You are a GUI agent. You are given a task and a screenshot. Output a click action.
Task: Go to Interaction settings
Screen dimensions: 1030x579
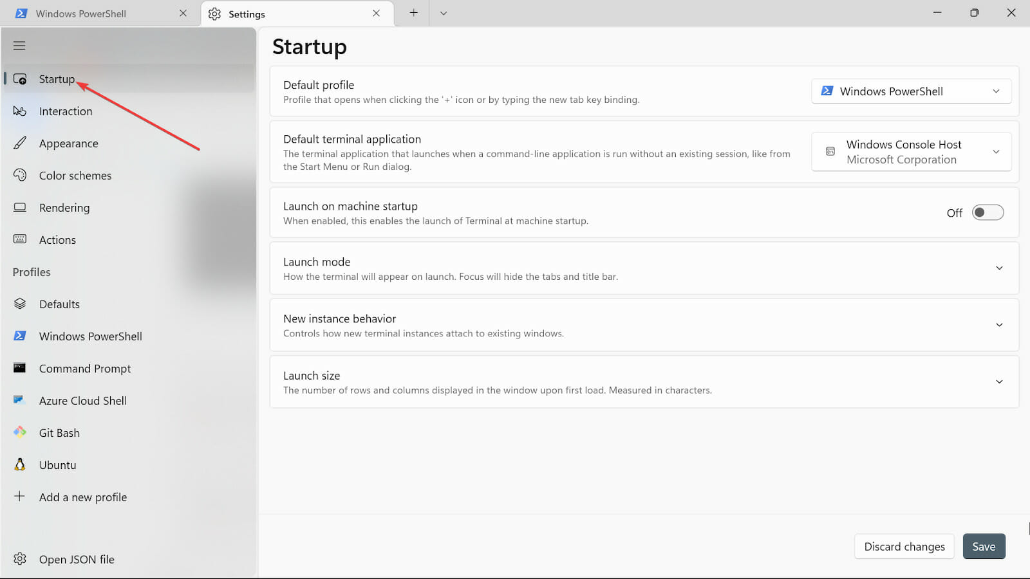(129, 111)
